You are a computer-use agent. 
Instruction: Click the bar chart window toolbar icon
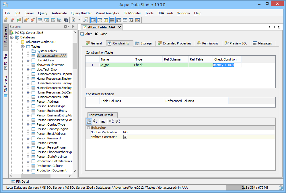(137, 20)
